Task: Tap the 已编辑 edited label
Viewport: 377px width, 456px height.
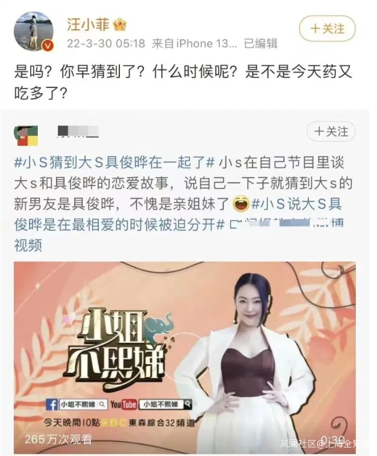Action: click(260, 43)
